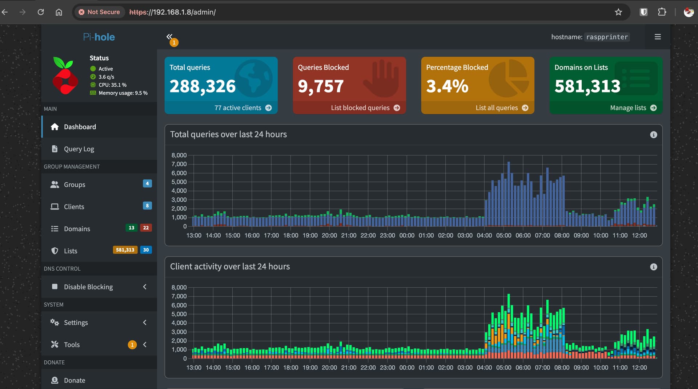This screenshot has width=698, height=389.
Task: Click the info icon on Total queries chart
Action: click(653, 135)
